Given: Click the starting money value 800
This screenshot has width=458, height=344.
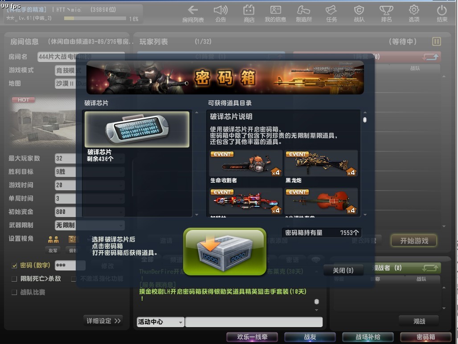Looking at the screenshot, I should click(65, 212).
